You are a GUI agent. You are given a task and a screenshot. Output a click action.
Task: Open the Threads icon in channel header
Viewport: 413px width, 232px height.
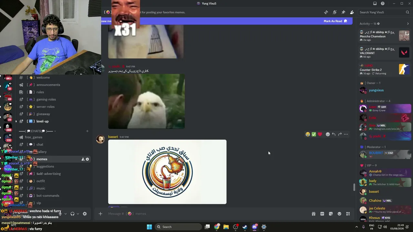tap(326, 12)
